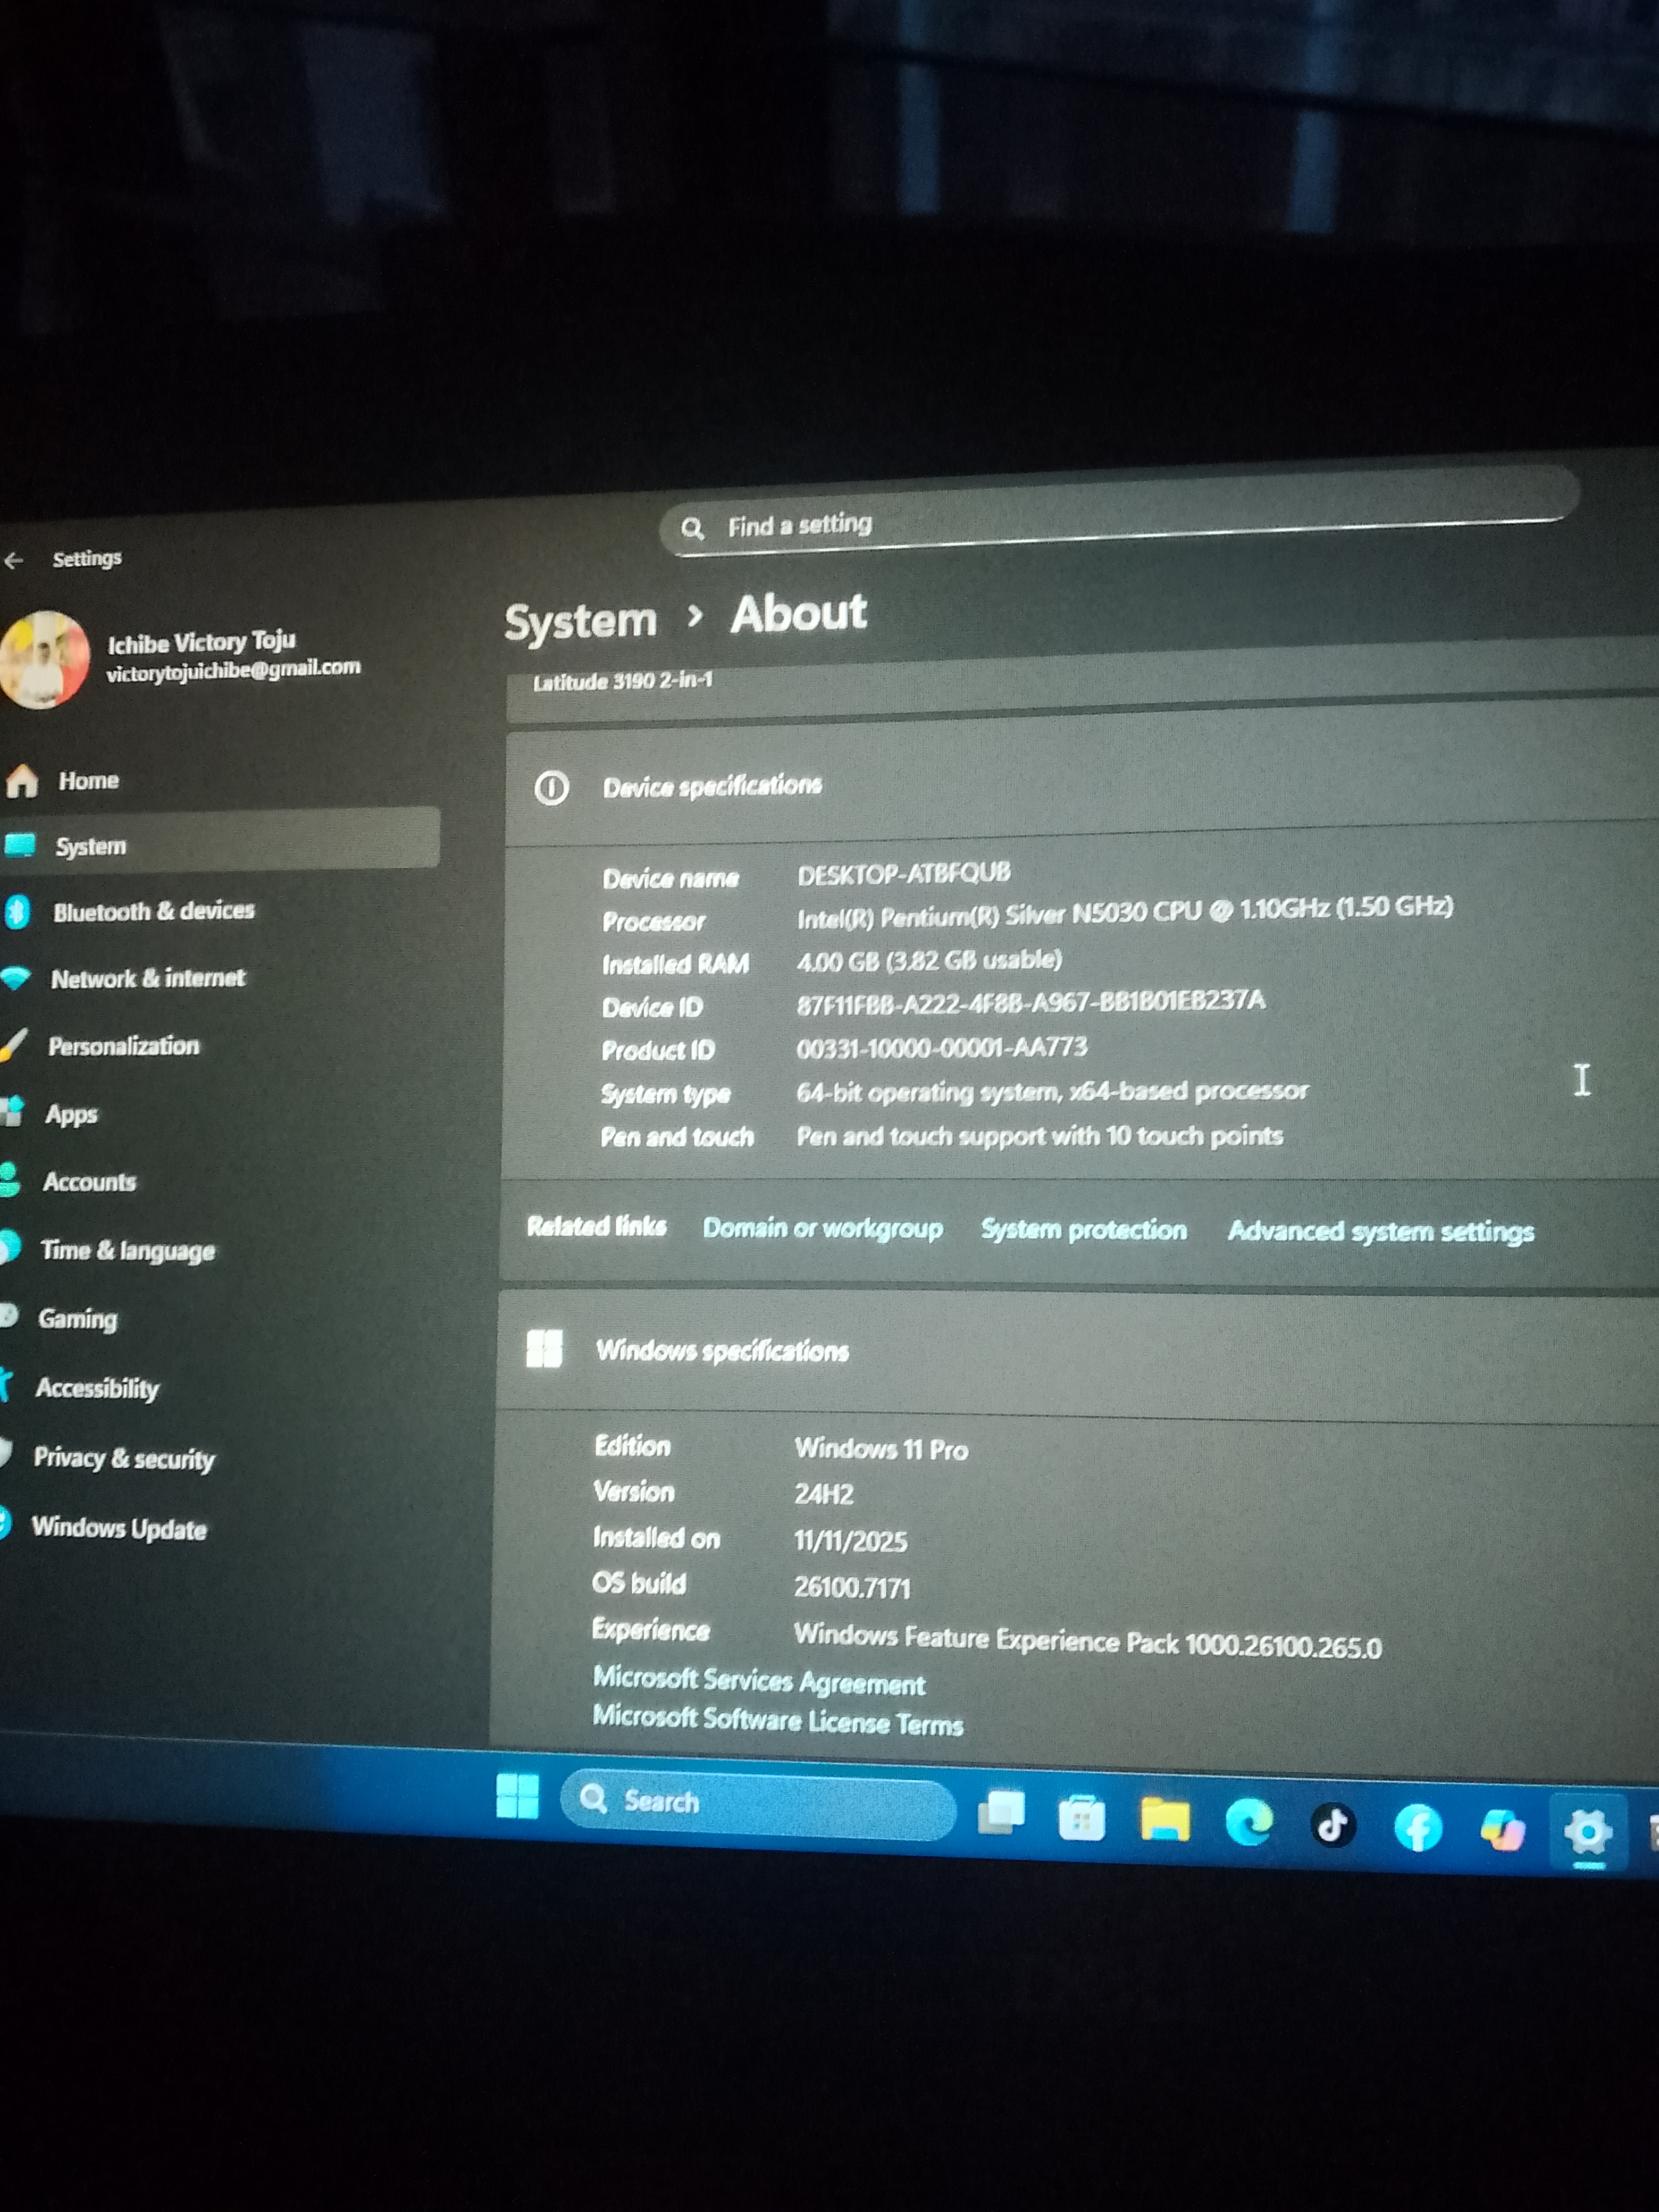Screen dimensions: 1659x2212
Task: Open Task View from the taskbar
Action: click(x=1001, y=1813)
